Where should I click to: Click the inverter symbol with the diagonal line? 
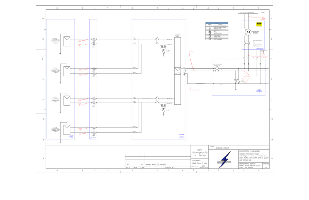178,71
